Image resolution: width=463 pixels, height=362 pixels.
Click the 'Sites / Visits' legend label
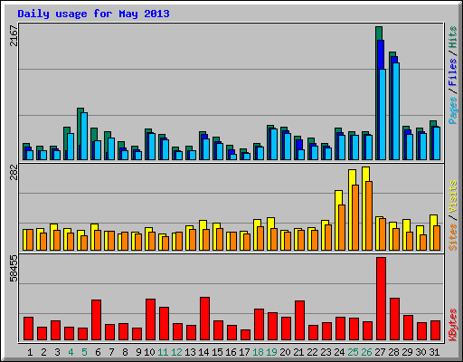(453, 215)
